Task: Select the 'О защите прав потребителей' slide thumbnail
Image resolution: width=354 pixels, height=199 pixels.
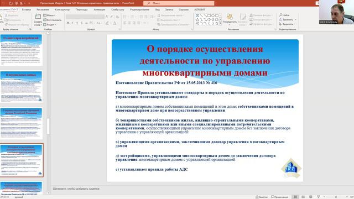Action: (x=21, y=50)
